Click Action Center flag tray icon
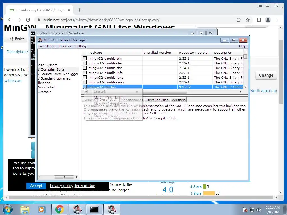Image resolution: width=287 pixels, height=215 pixels. pos(245,209)
